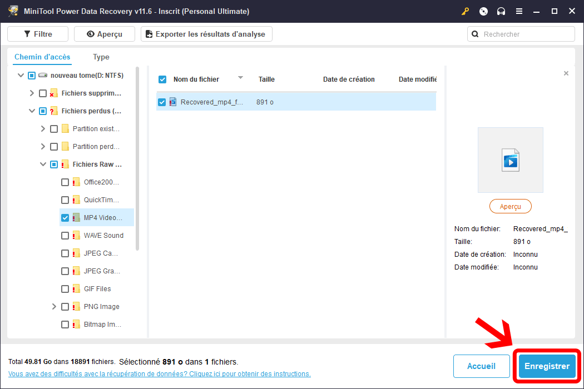Screen dimensions: 584x389
Task: Click the Aperçu eye toolbar button
Action: click(x=105, y=34)
